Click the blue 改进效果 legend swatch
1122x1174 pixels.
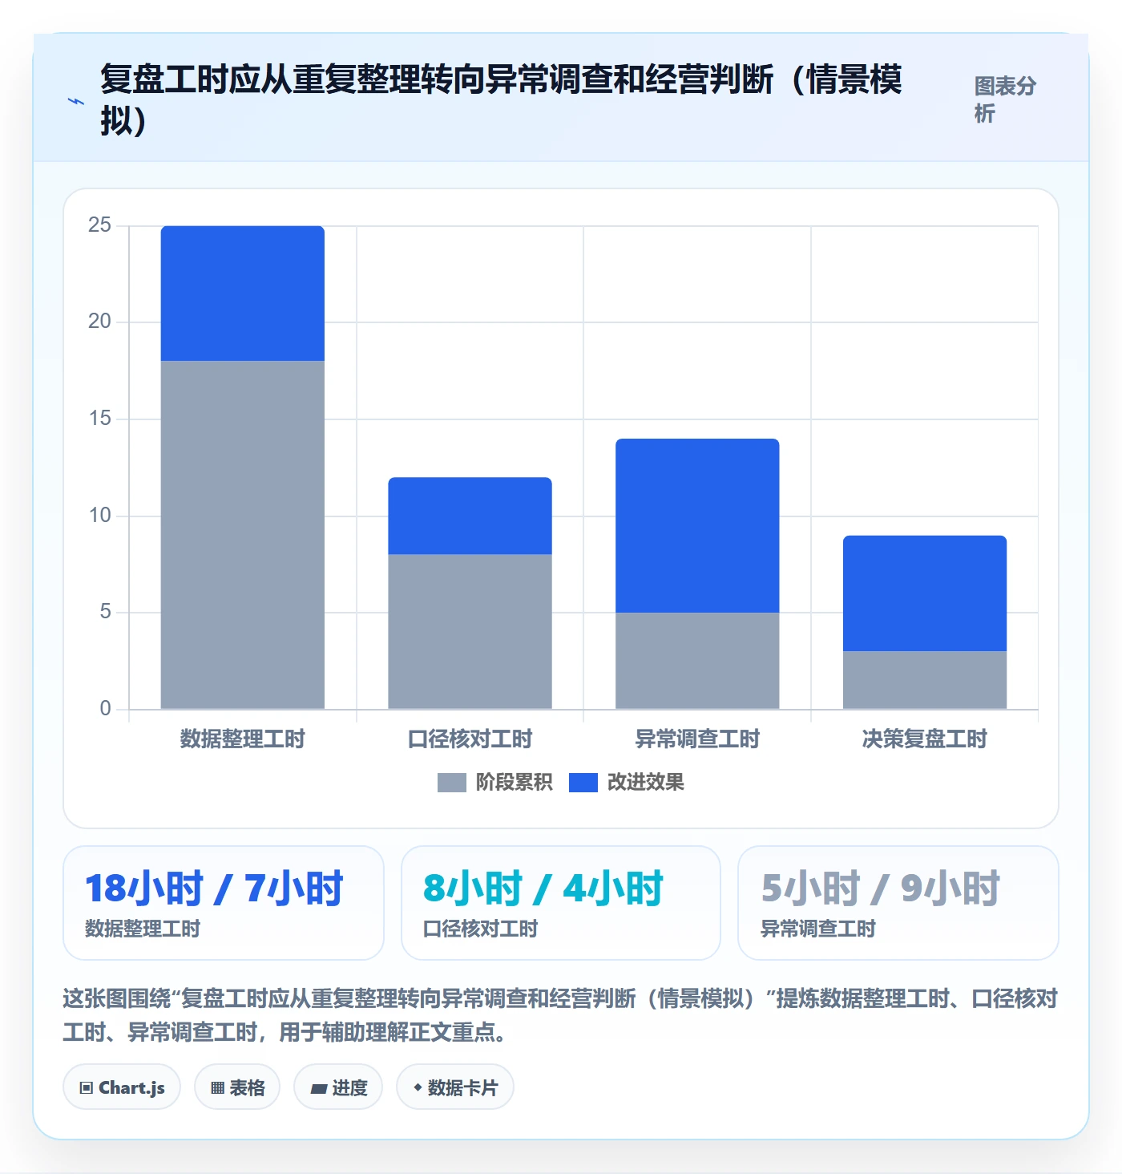tap(583, 783)
